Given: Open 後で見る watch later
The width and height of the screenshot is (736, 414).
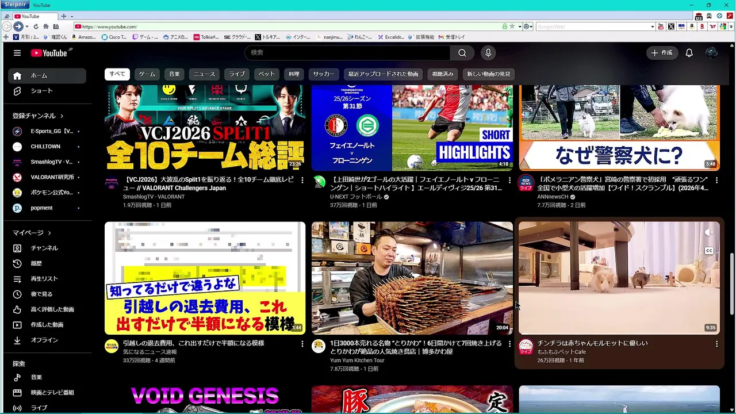Looking at the screenshot, I should pyautogui.click(x=47, y=294).
